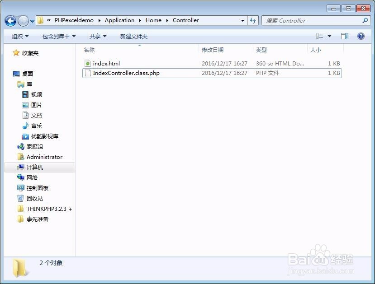This screenshot has width=375, height=284.
Task: Open the 组织 (Organize) dropdown menu
Action: pyautogui.click(x=19, y=36)
